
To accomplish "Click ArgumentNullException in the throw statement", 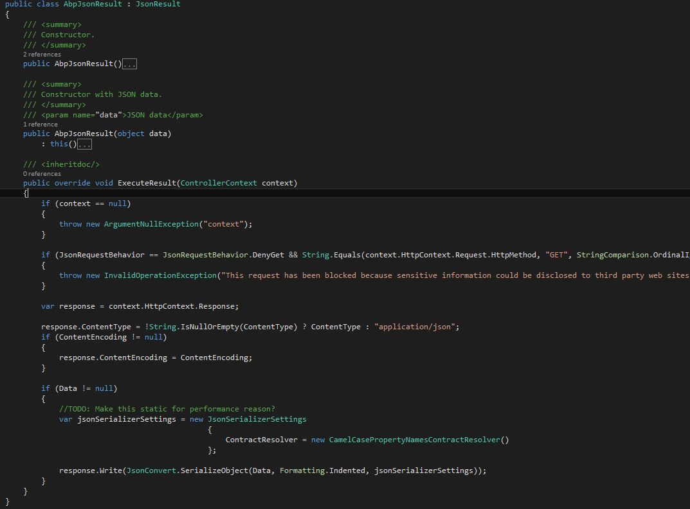I will pyautogui.click(x=151, y=224).
